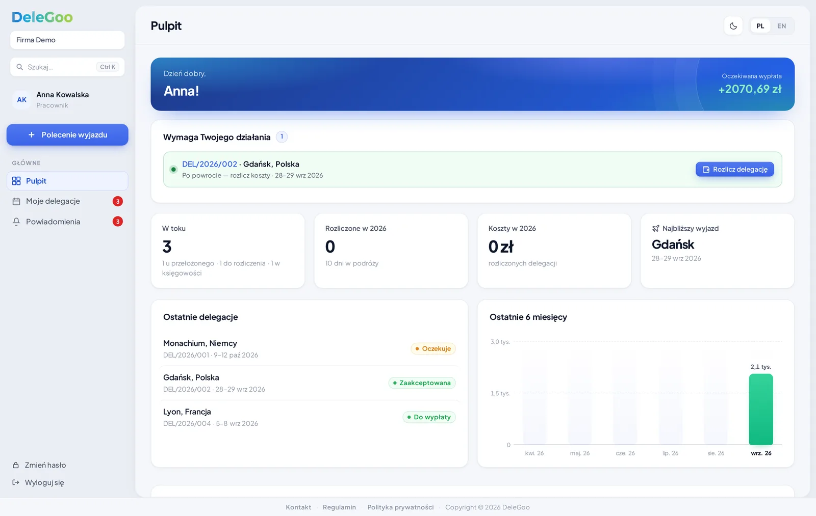Switch language to EN
The height and width of the screenshot is (516, 816).
click(781, 26)
